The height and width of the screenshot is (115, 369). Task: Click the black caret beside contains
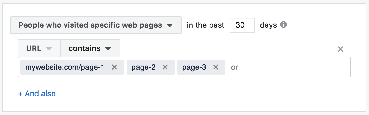point(108,49)
